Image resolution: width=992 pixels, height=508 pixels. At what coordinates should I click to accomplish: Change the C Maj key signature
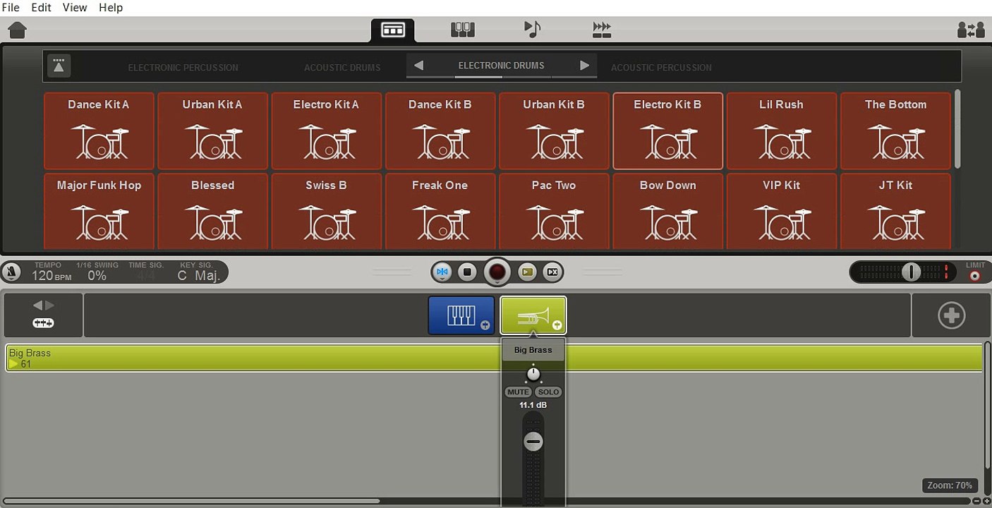click(x=198, y=275)
